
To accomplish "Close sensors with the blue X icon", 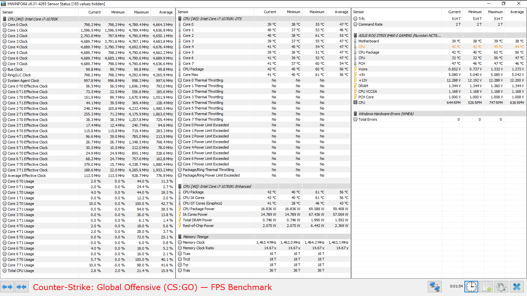I will (517, 287).
